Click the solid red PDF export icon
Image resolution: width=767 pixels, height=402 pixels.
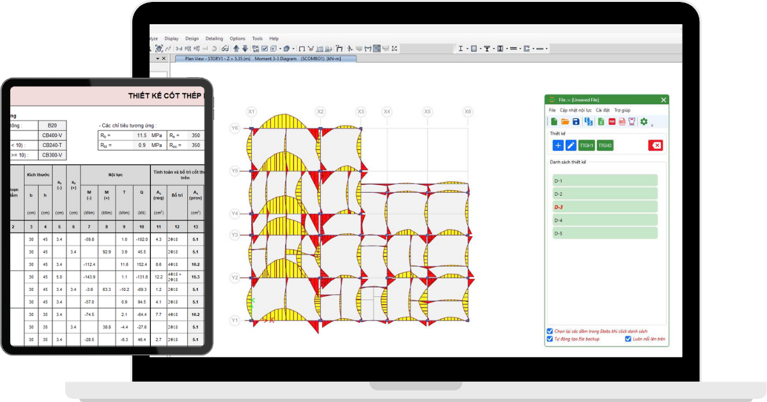pos(612,122)
